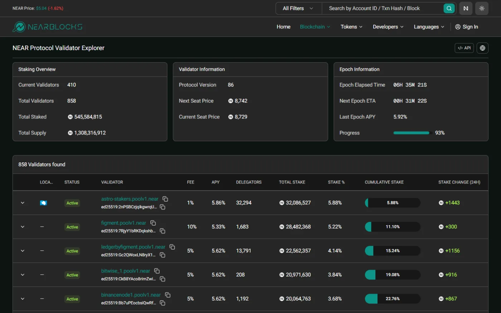Open the All Filters dropdown

click(298, 8)
